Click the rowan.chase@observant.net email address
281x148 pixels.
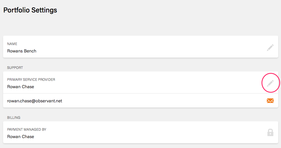click(35, 101)
